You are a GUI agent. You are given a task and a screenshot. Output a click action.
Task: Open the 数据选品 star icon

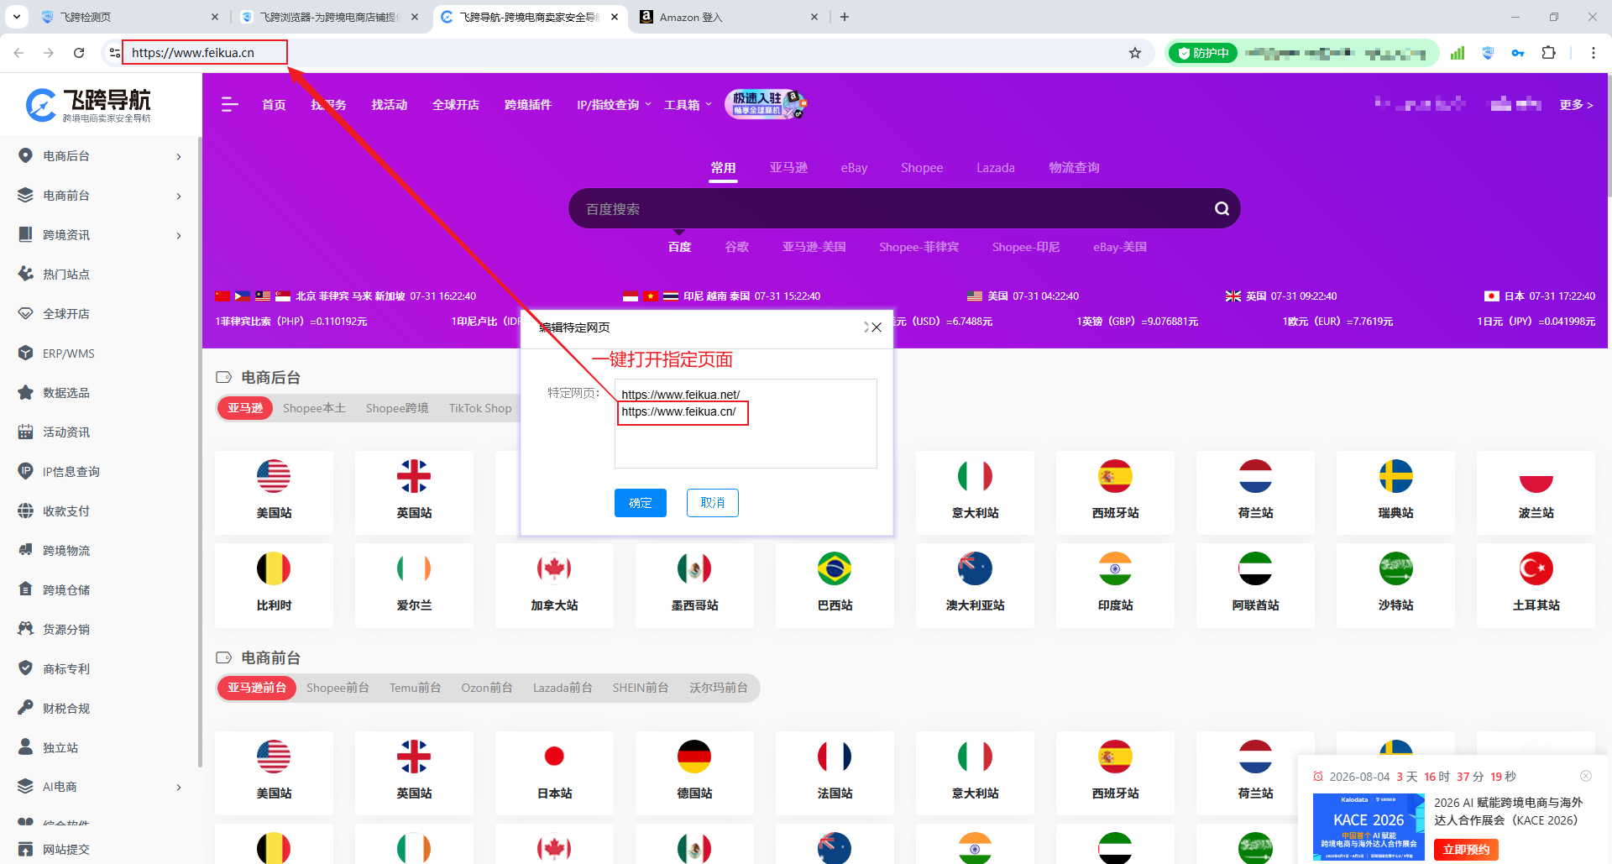point(26,392)
